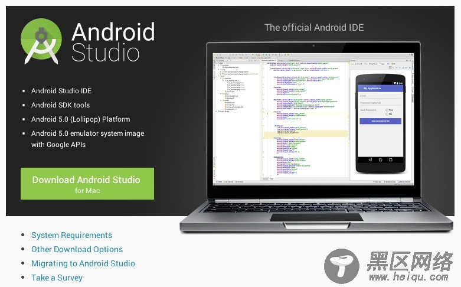Click the 'Android Studio IDE' bullet text

pos(61,91)
